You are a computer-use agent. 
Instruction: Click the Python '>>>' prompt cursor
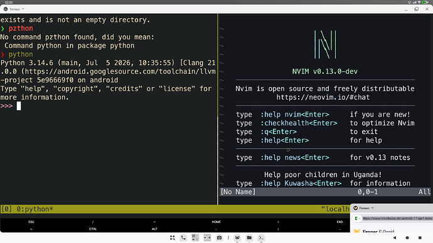(x=19, y=106)
